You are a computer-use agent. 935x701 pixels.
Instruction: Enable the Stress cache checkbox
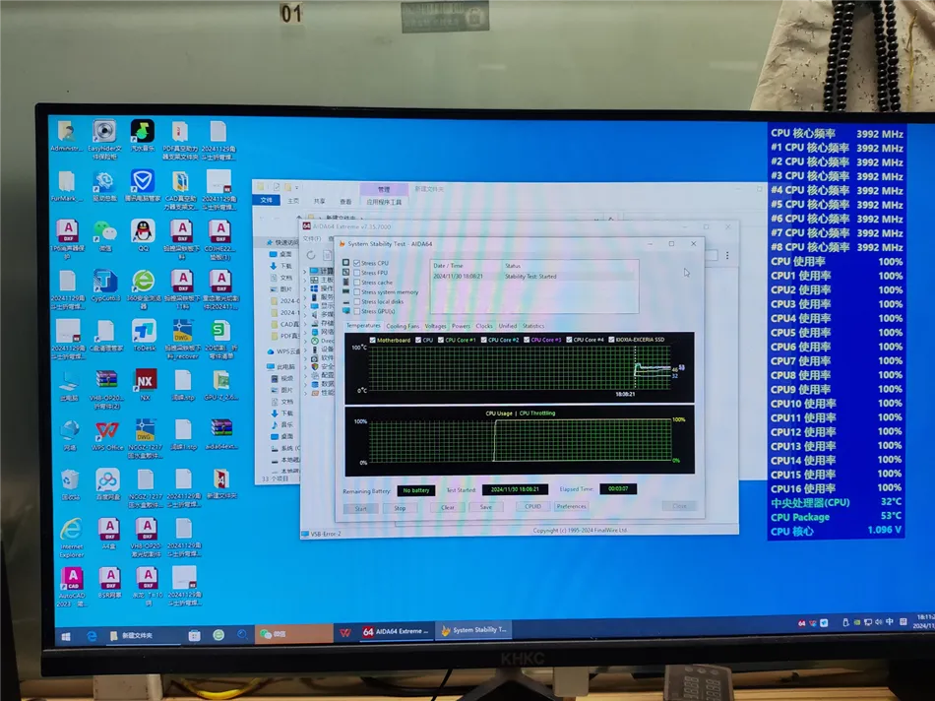[356, 283]
